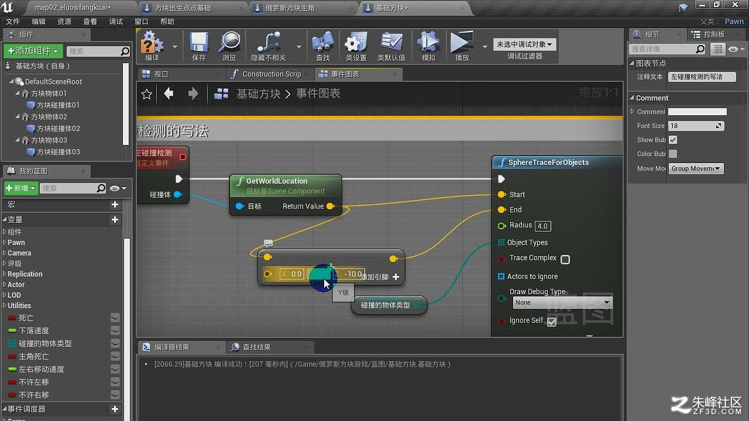749x421 pixels.
Task: Expand the Pawn variable category
Action: click(5, 243)
